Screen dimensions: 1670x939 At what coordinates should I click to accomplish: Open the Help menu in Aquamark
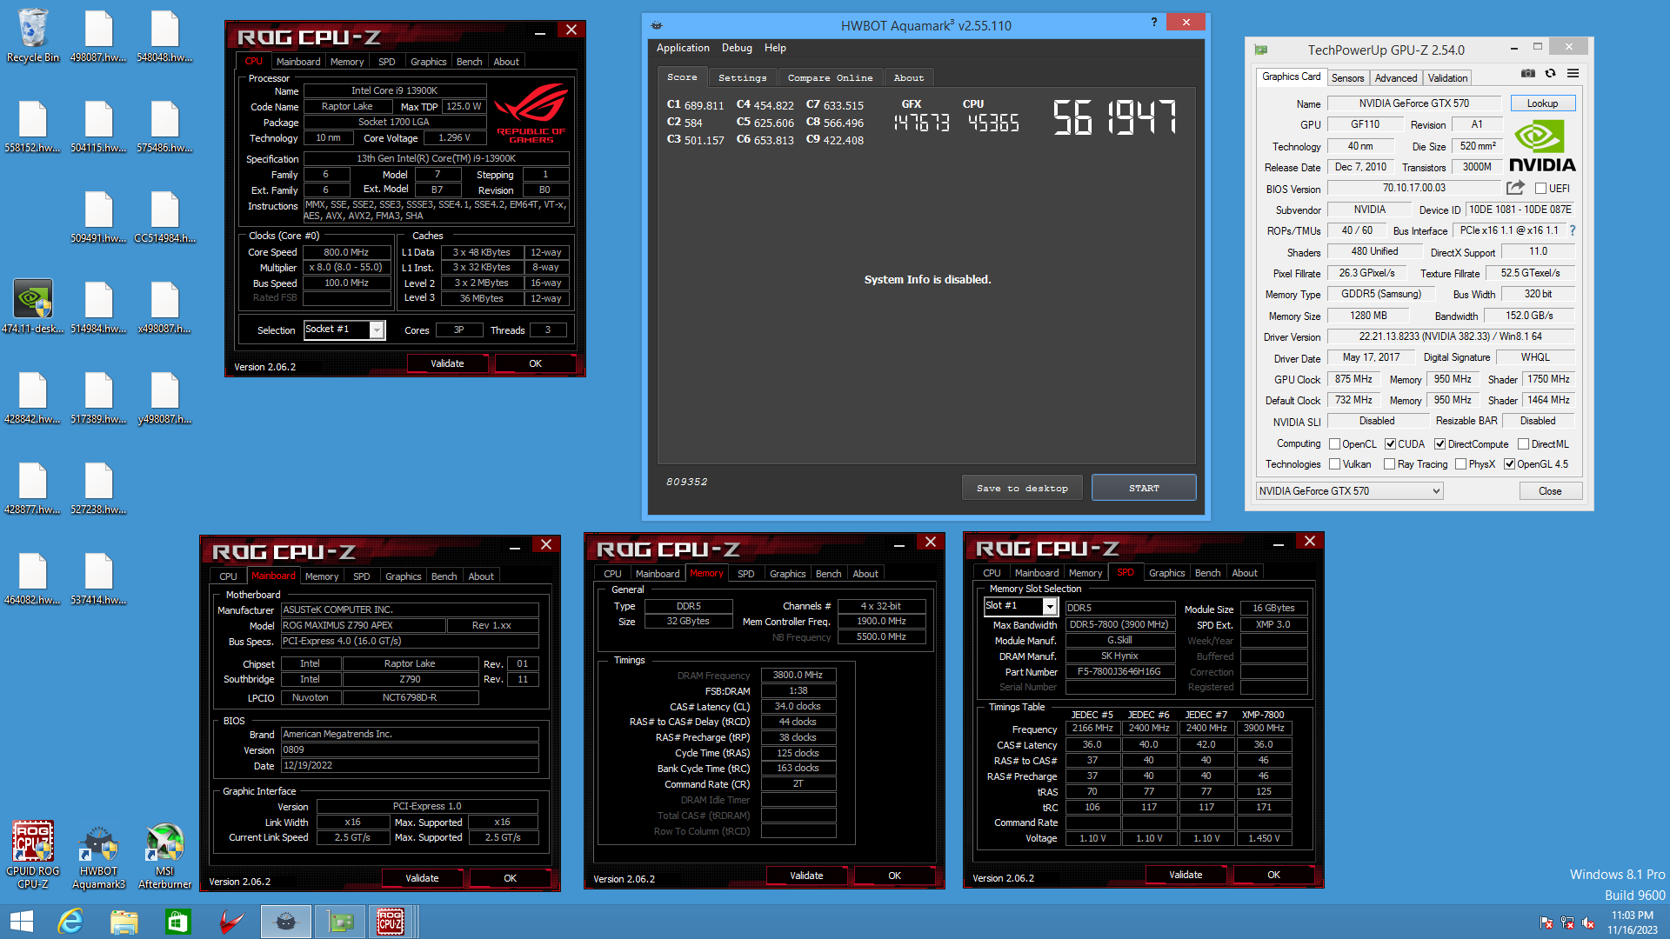click(x=775, y=48)
